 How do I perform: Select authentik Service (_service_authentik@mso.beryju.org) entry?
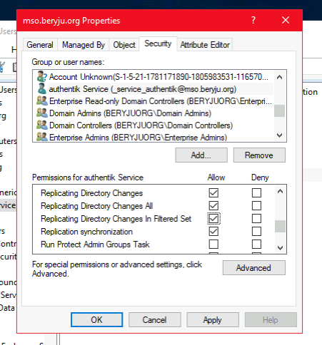pyautogui.click(x=143, y=89)
